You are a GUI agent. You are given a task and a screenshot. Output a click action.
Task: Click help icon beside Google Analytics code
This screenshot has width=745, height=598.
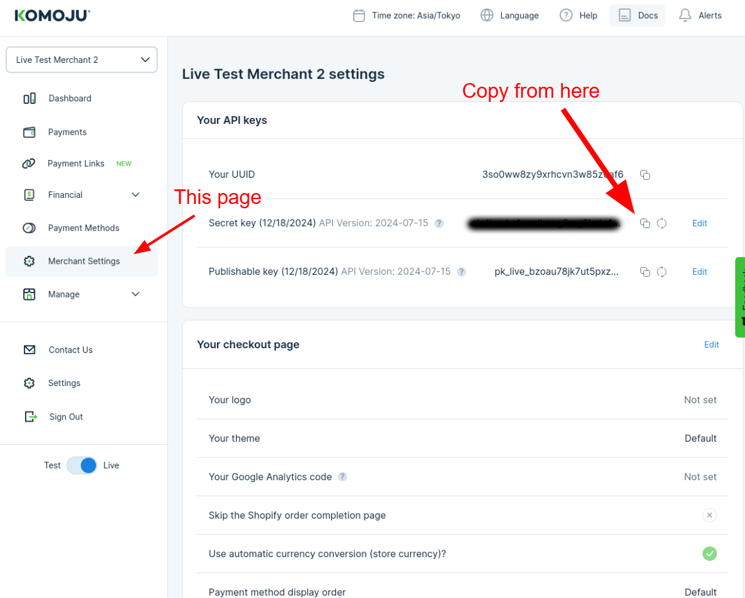coord(343,477)
